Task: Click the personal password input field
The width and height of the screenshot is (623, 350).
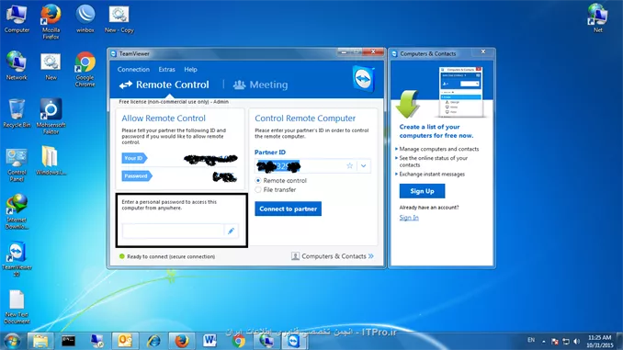Action: [x=174, y=231]
